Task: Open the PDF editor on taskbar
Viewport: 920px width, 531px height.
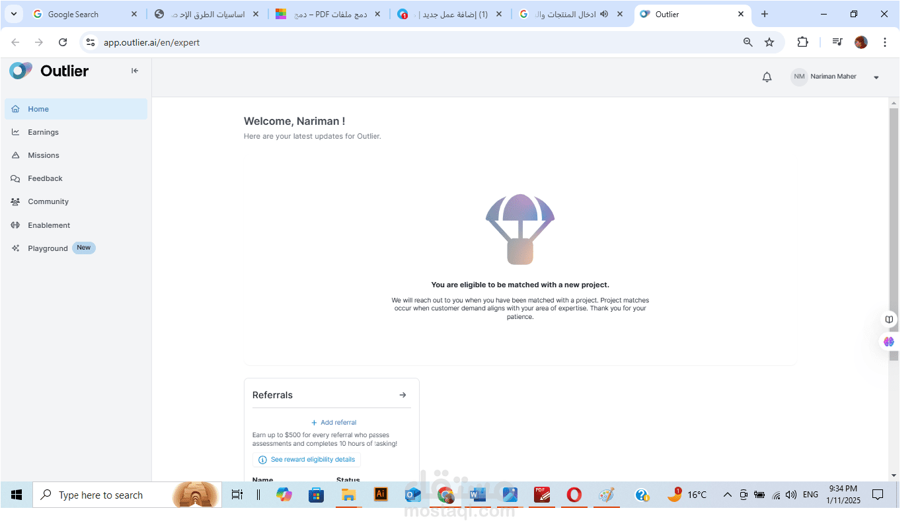Action: 542,495
